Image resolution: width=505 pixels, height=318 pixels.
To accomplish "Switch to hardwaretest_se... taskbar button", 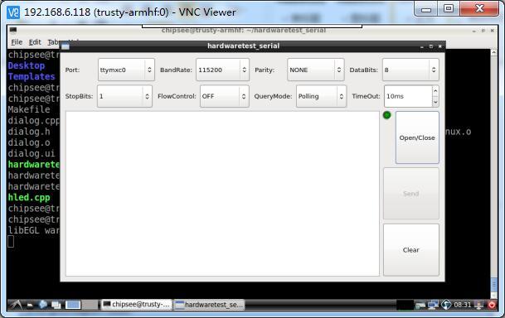I will click(209, 305).
